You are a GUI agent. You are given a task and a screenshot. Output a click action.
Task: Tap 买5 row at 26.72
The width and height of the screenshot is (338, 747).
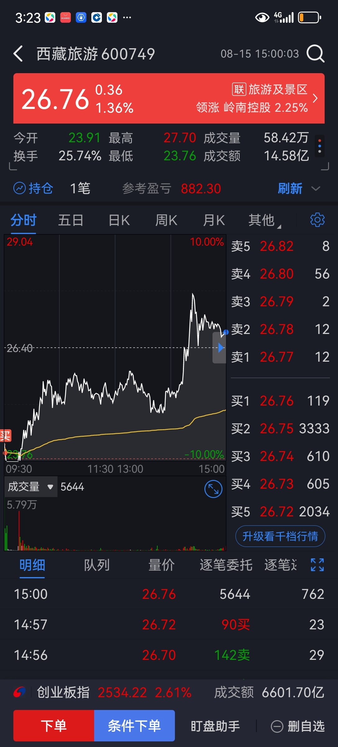coord(280,512)
